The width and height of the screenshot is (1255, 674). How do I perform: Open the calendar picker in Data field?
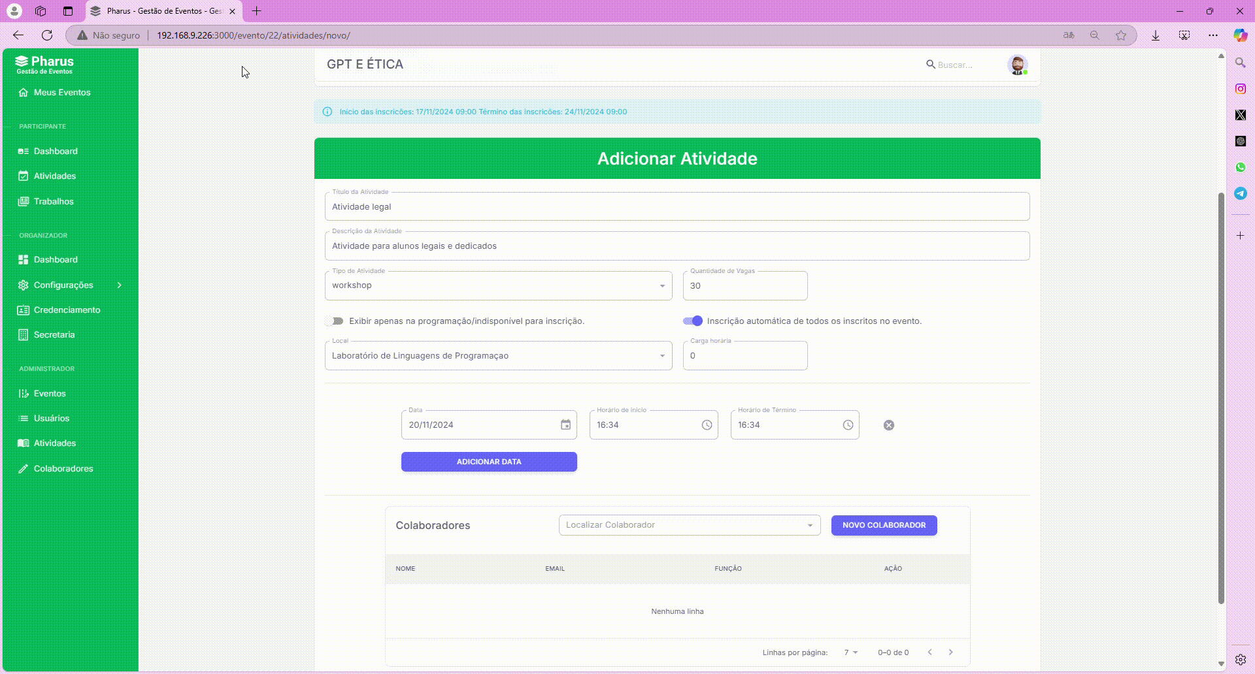pyautogui.click(x=565, y=425)
